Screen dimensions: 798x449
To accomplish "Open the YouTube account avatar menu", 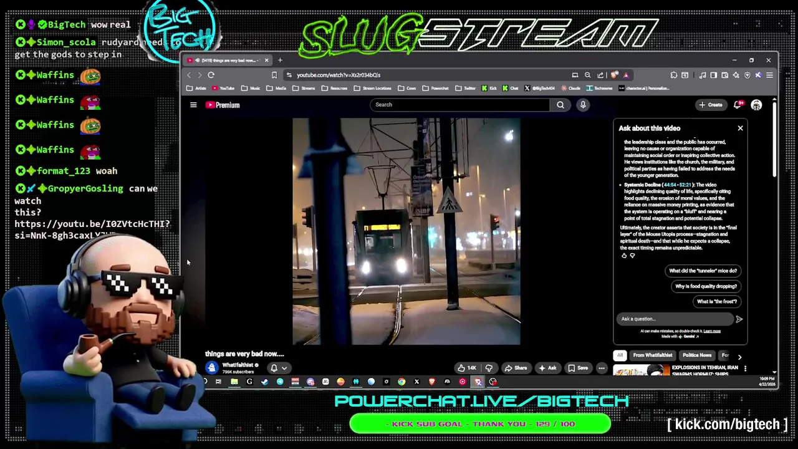I will pos(756,105).
